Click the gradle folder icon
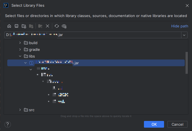This screenshot has width=192, height=131. [26, 49]
